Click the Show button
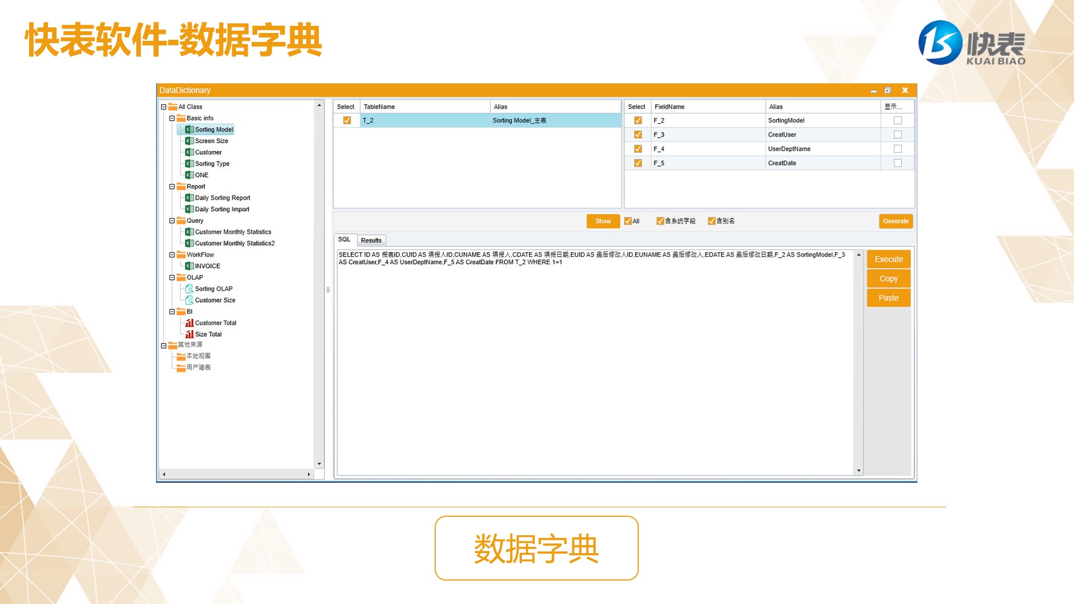The image size is (1074, 604). 603,221
